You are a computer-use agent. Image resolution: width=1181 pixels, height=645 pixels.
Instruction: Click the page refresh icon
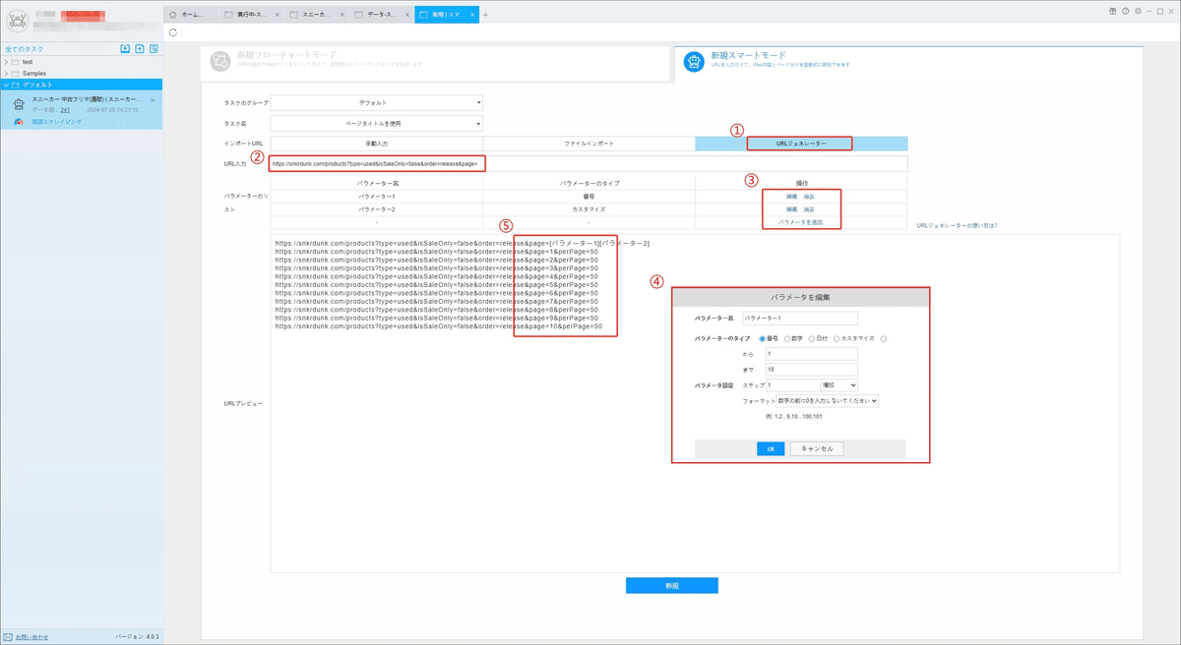coord(174,32)
